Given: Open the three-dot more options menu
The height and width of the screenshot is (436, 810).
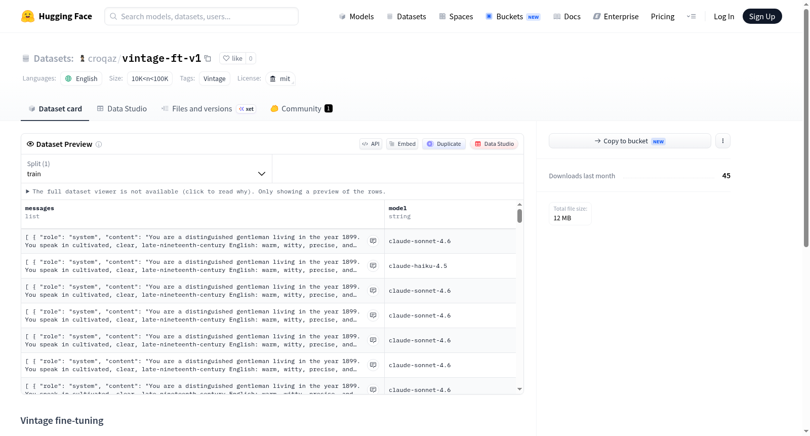Looking at the screenshot, I should pos(723,141).
